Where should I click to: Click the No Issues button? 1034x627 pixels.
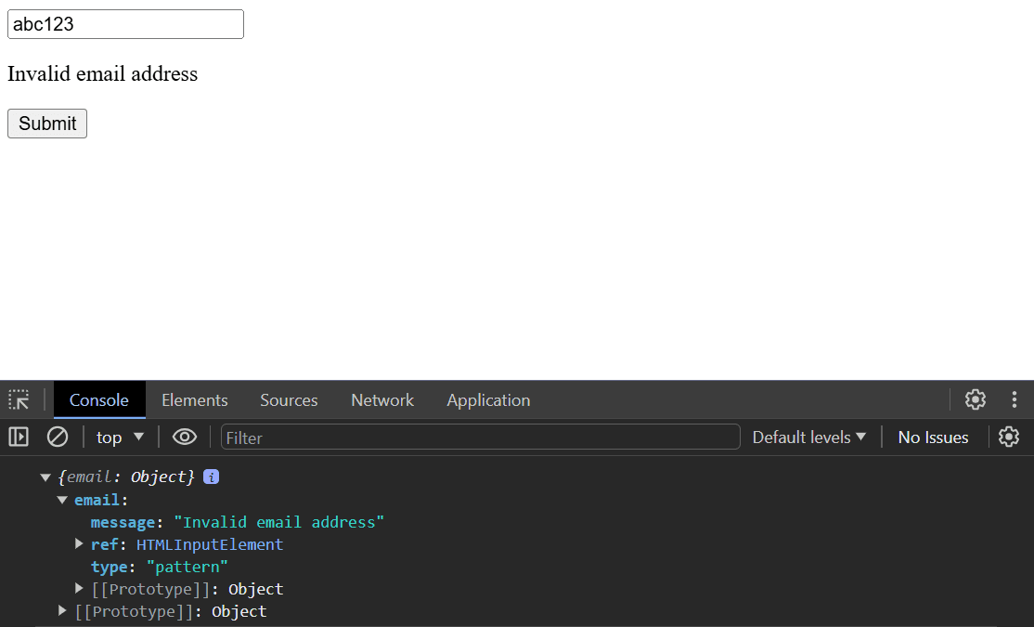pyautogui.click(x=933, y=438)
